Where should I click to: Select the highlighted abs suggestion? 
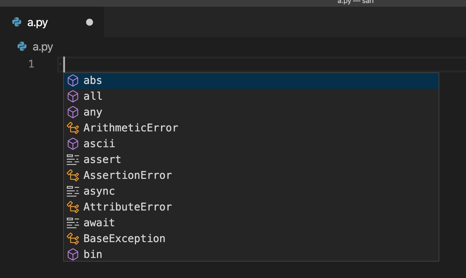pyautogui.click(x=93, y=80)
